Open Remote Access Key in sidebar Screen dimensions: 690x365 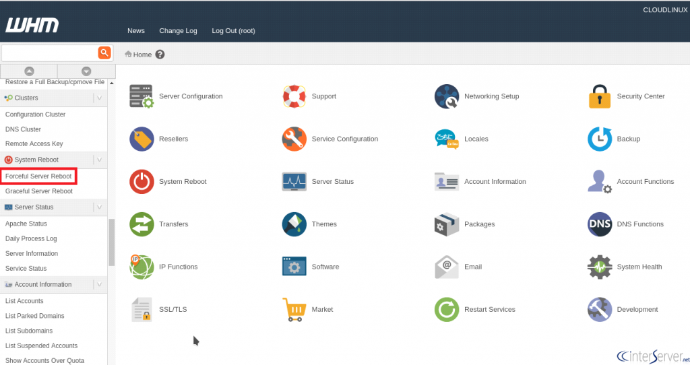[x=34, y=144]
